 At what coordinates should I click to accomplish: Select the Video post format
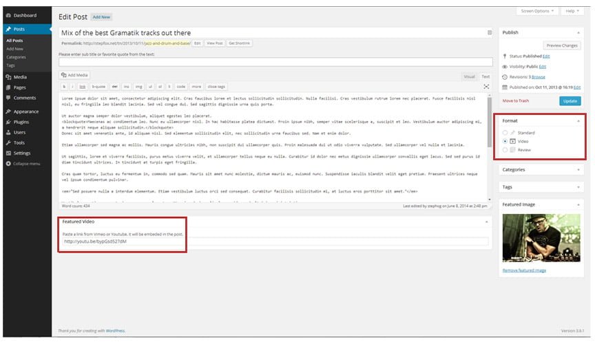point(505,140)
